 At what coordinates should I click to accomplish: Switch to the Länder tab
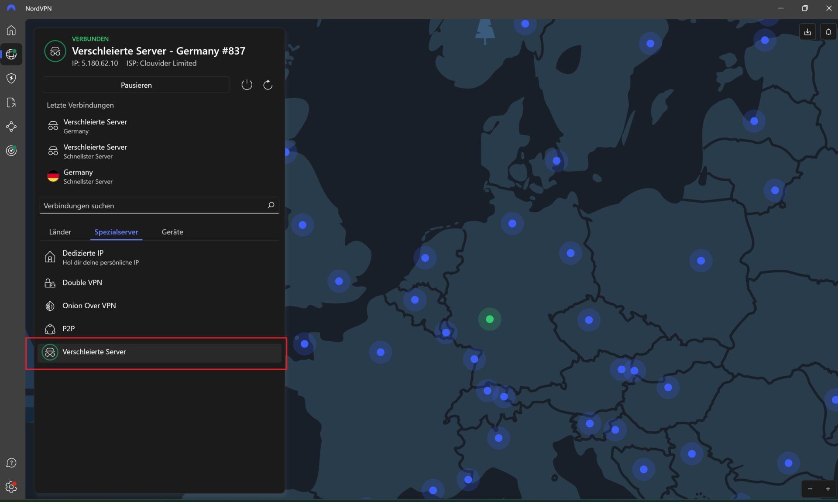(60, 232)
